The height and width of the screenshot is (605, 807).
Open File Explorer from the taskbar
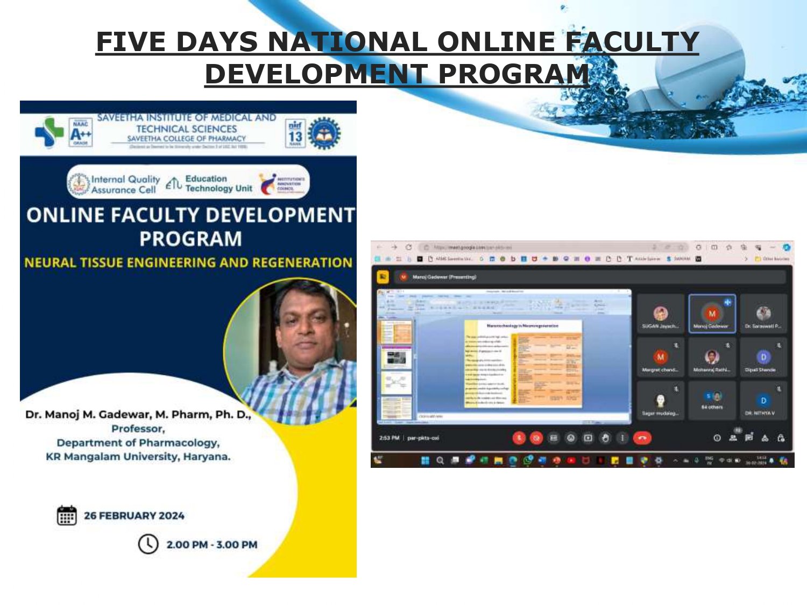[499, 460]
